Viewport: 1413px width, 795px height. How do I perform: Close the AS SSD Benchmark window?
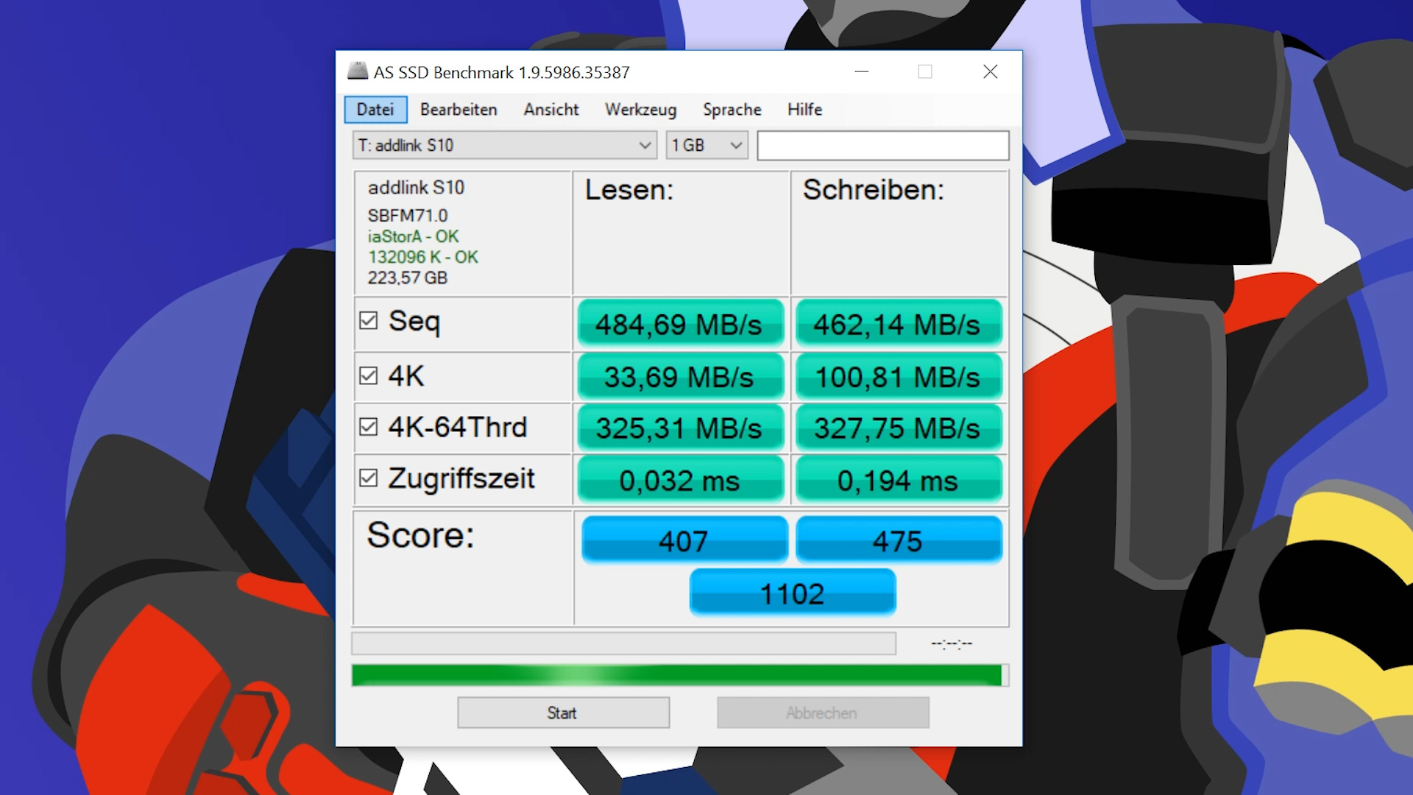(x=991, y=71)
